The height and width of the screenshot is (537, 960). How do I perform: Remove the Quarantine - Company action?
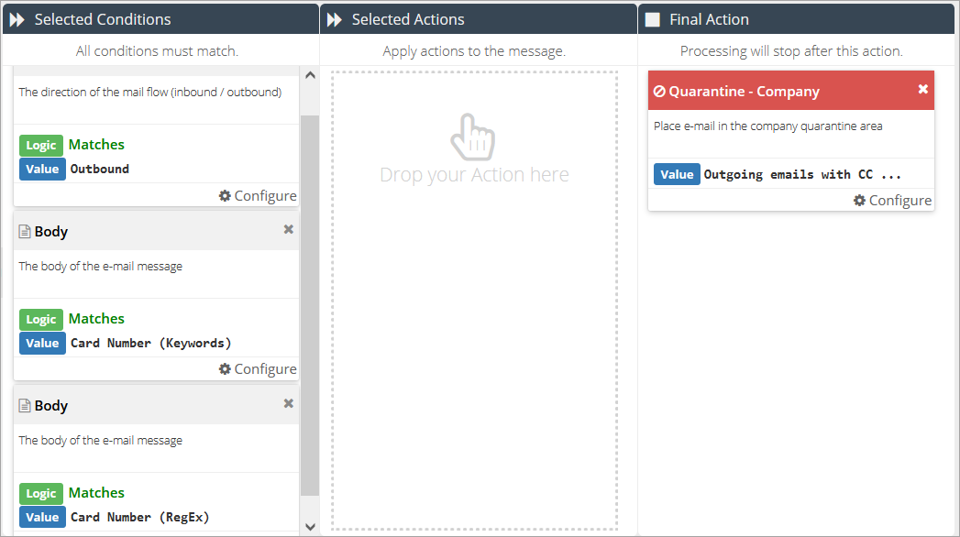(922, 89)
